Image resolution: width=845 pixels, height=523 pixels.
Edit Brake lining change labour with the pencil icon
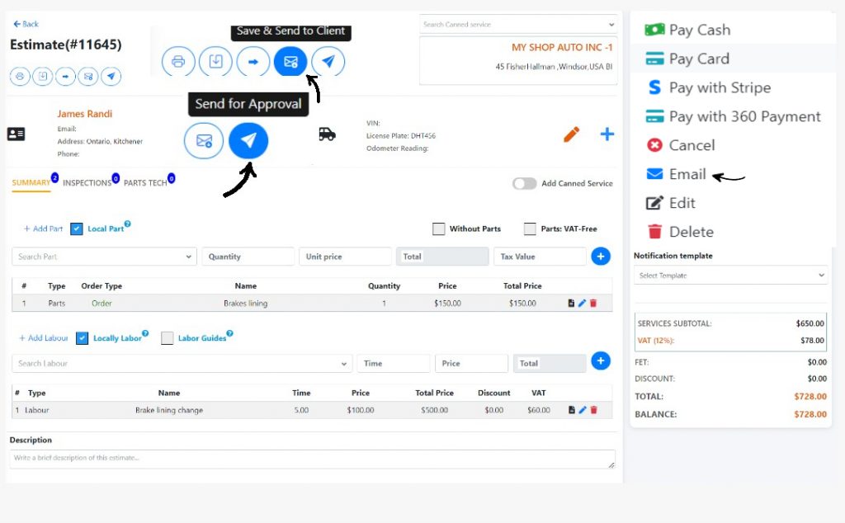pos(583,410)
